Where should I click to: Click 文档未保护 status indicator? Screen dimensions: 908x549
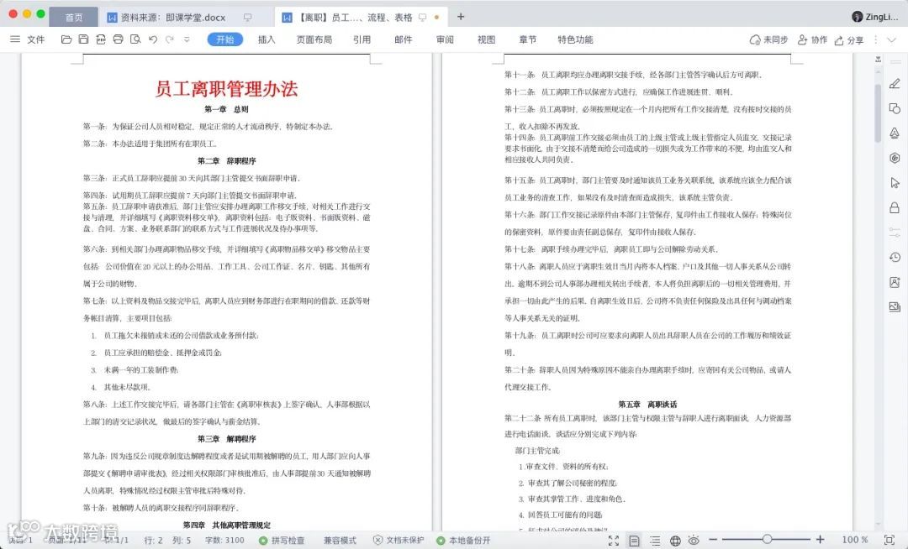(x=399, y=541)
